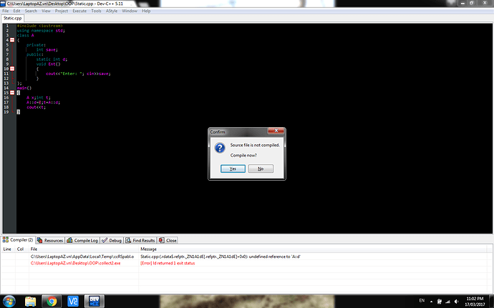The height and width of the screenshot is (308, 494).
Task: Select the Static.cpp editor tab
Action: coord(14,19)
